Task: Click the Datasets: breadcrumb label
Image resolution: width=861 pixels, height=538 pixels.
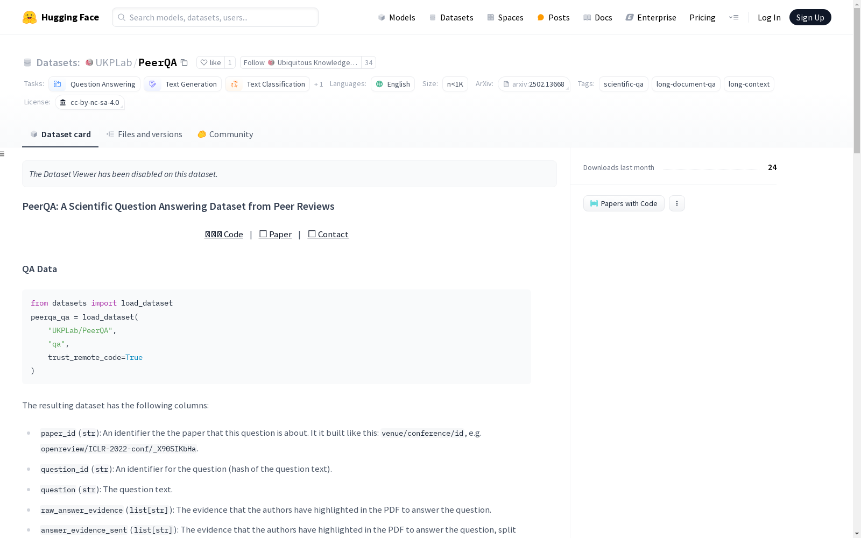Action: pos(58,62)
